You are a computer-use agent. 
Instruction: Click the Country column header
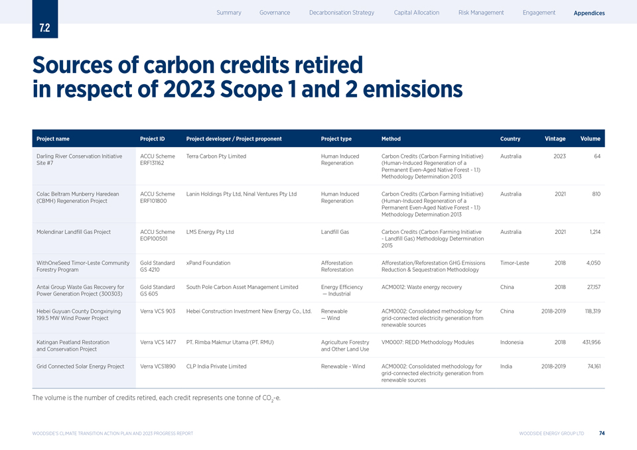pos(510,139)
